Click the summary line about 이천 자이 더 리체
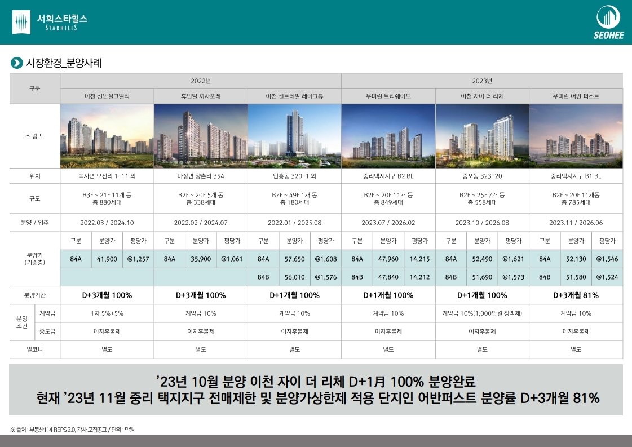Image resolution: width=632 pixels, height=447 pixels. coord(316,381)
